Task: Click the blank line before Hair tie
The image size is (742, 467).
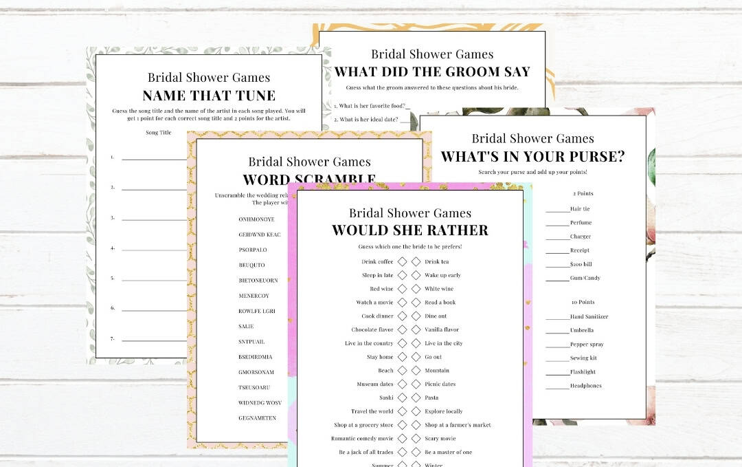Action: click(557, 210)
